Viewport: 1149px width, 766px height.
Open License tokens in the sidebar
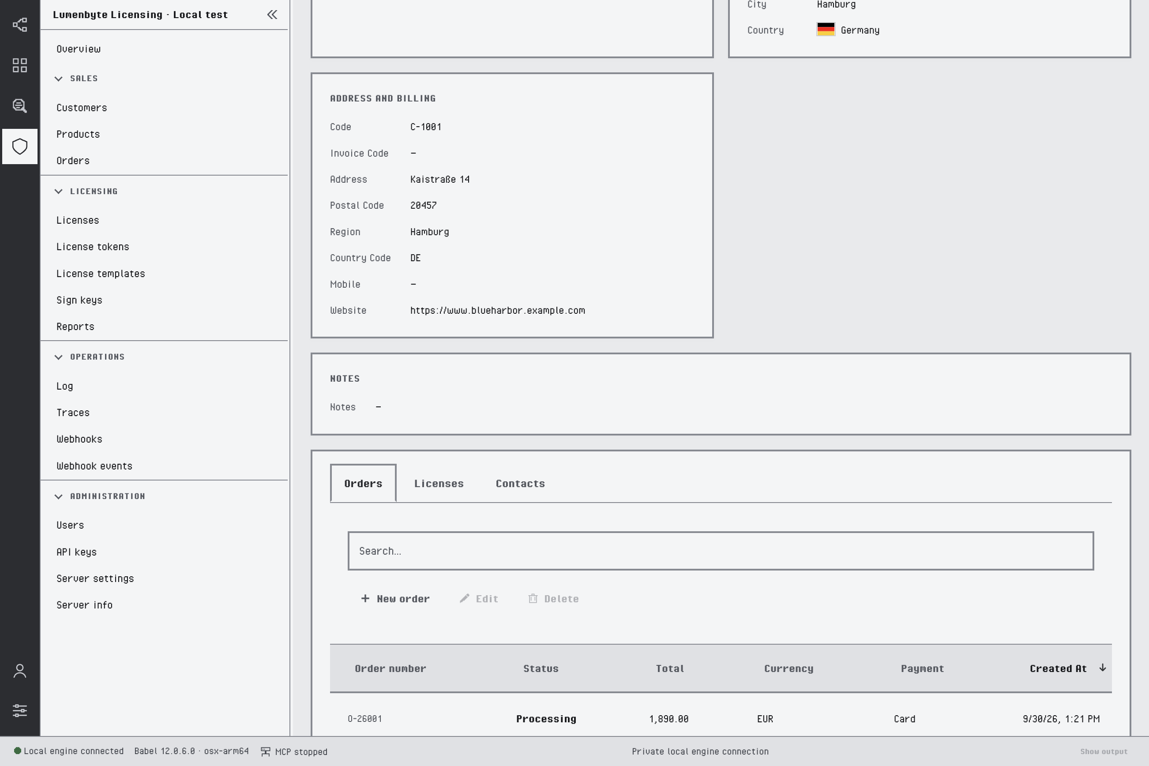click(93, 247)
